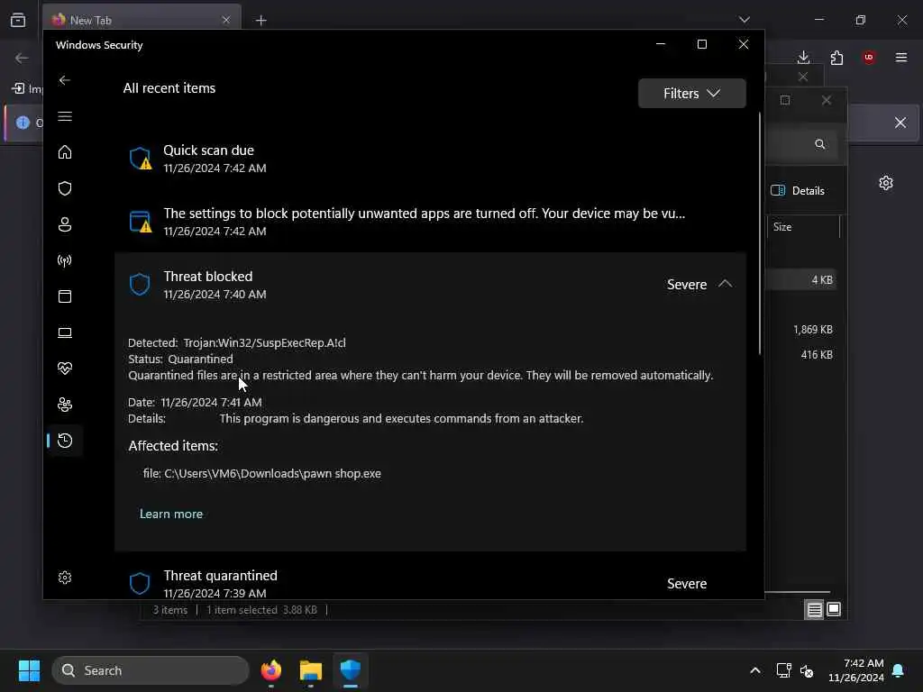This screenshot has width=923, height=692.
Task: Click Firefox back arrow
Action: click(22, 58)
